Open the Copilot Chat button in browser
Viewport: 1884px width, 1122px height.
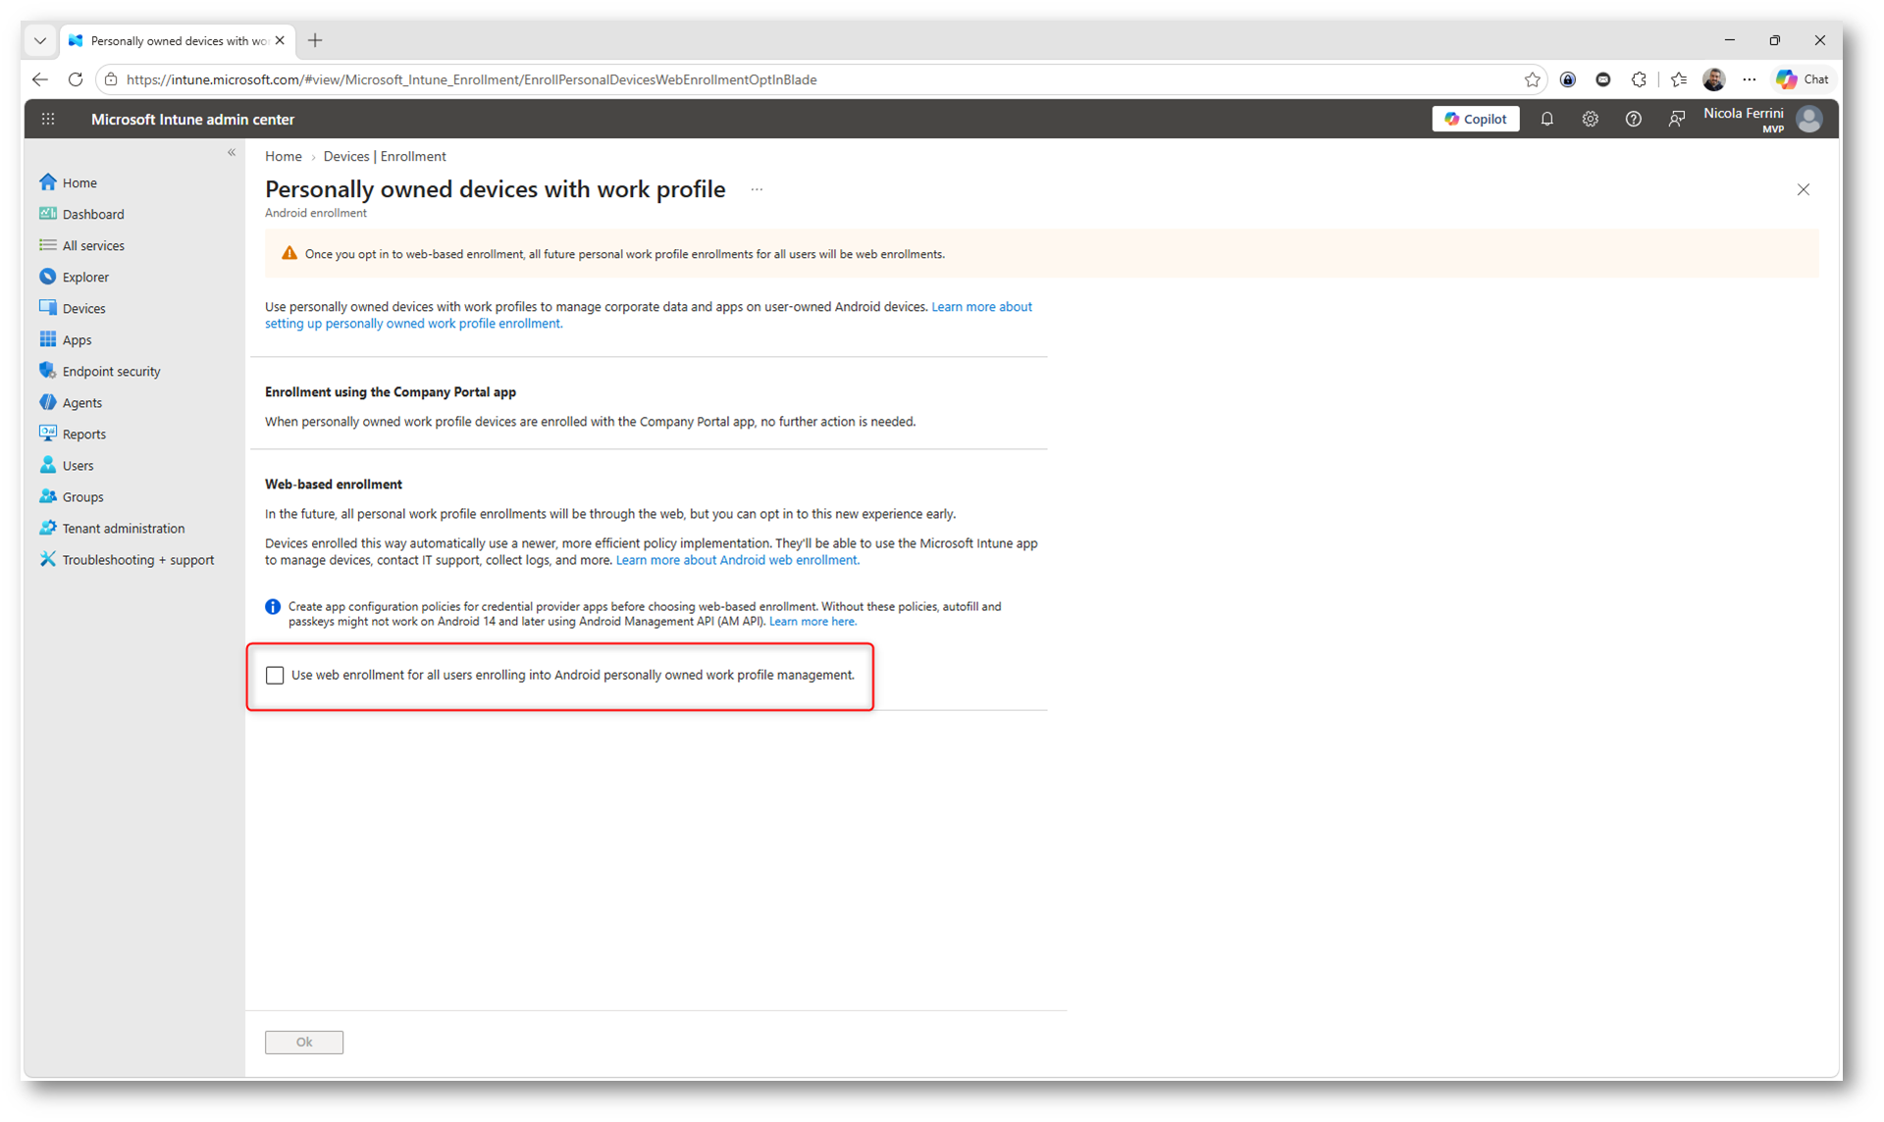click(1803, 79)
